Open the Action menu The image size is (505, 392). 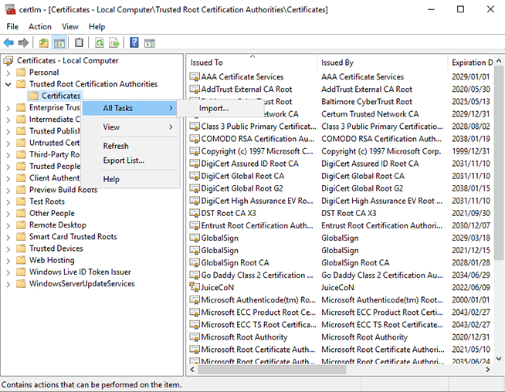(40, 26)
